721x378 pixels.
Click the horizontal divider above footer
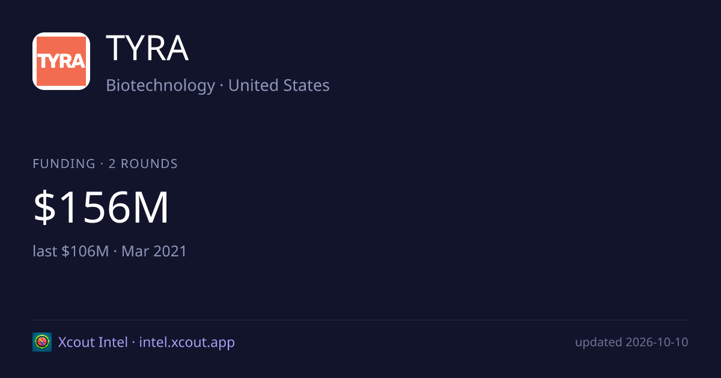tap(360, 320)
